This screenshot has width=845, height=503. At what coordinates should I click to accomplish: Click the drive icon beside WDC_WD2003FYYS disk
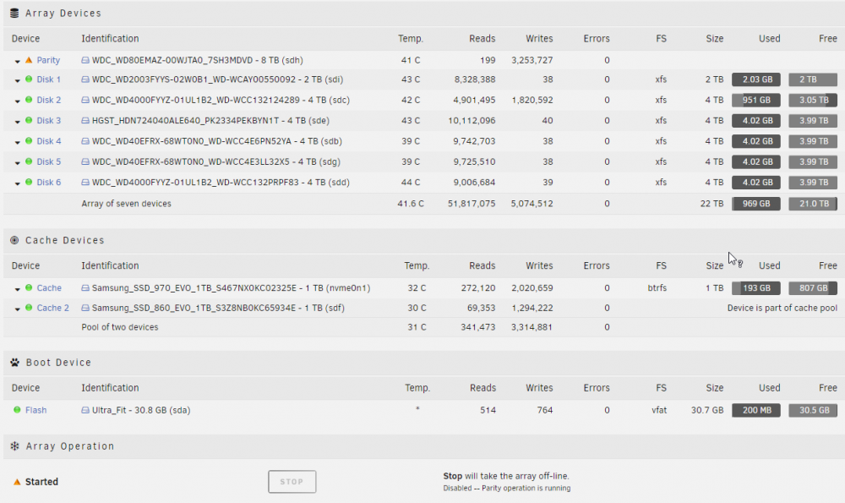pyautogui.click(x=85, y=79)
